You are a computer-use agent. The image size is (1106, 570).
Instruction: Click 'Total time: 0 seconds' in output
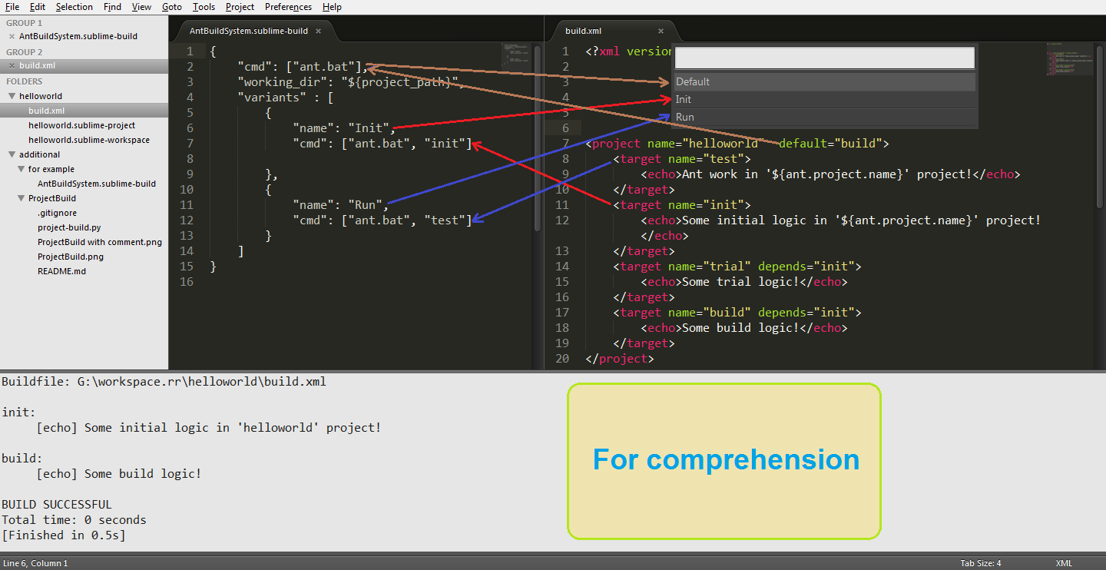pos(74,520)
